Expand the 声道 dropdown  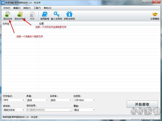click(x=38, y=100)
